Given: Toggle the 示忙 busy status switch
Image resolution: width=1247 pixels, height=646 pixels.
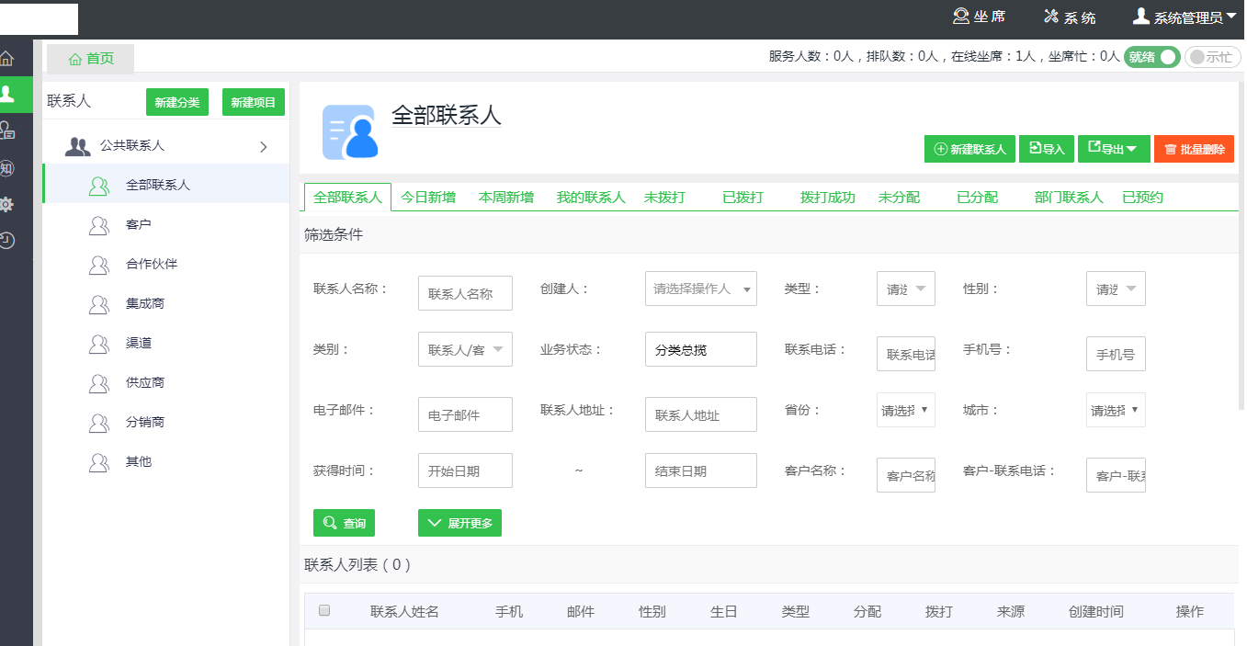Looking at the screenshot, I should 1212,57.
